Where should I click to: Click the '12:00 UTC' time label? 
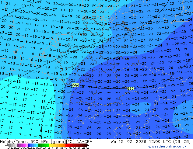[160, 142]
